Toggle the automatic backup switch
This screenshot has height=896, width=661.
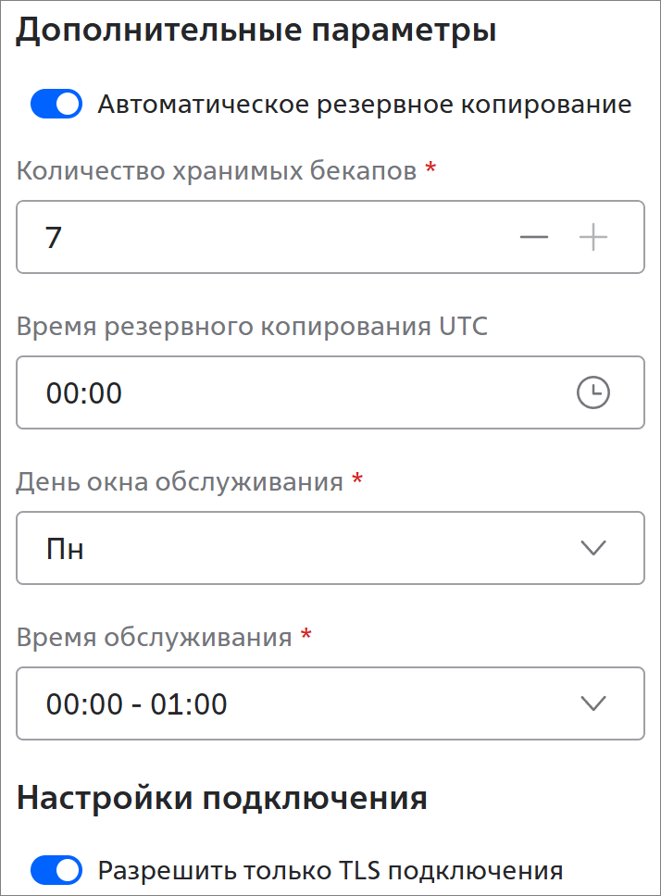[x=56, y=105]
